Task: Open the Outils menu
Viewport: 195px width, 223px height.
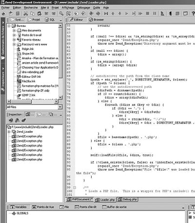Action: coord(97,8)
